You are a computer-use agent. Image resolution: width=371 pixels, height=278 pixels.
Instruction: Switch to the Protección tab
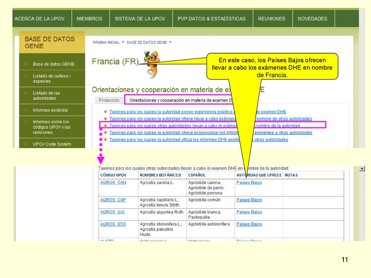pos(109,100)
